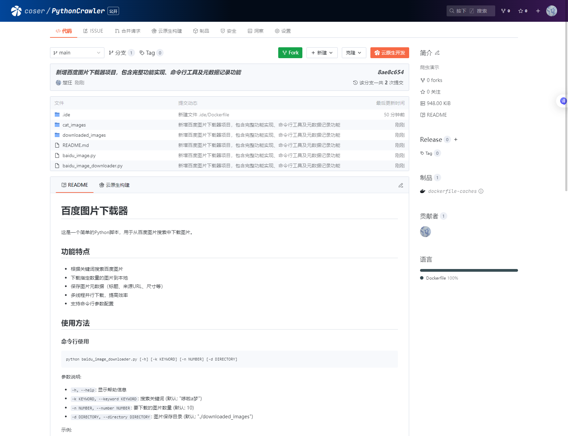The width and height of the screenshot is (568, 436).
Task: Open the Release section heading
Action: (x=431, y=139)
